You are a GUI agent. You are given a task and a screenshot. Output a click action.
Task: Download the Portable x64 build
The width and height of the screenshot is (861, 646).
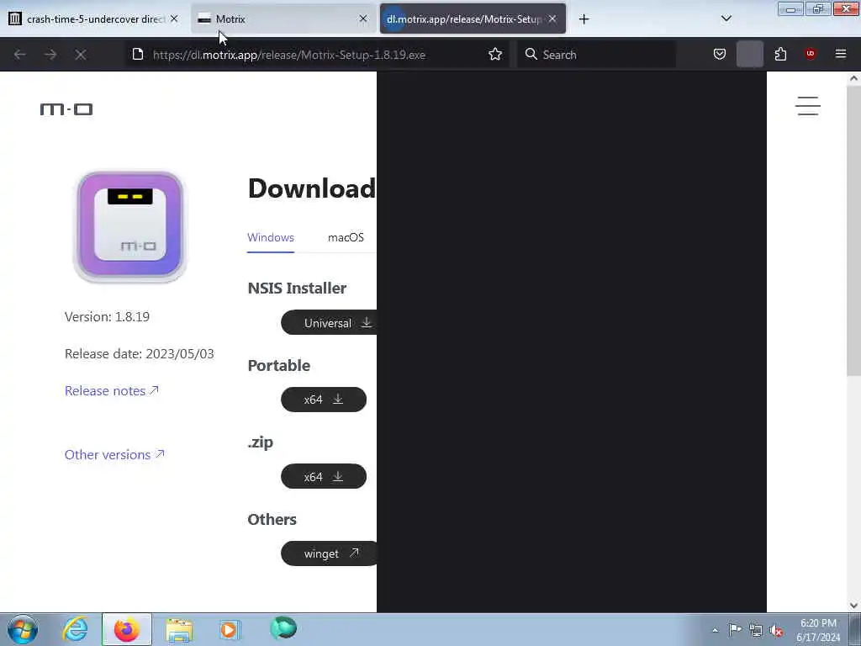coord(324,400)
